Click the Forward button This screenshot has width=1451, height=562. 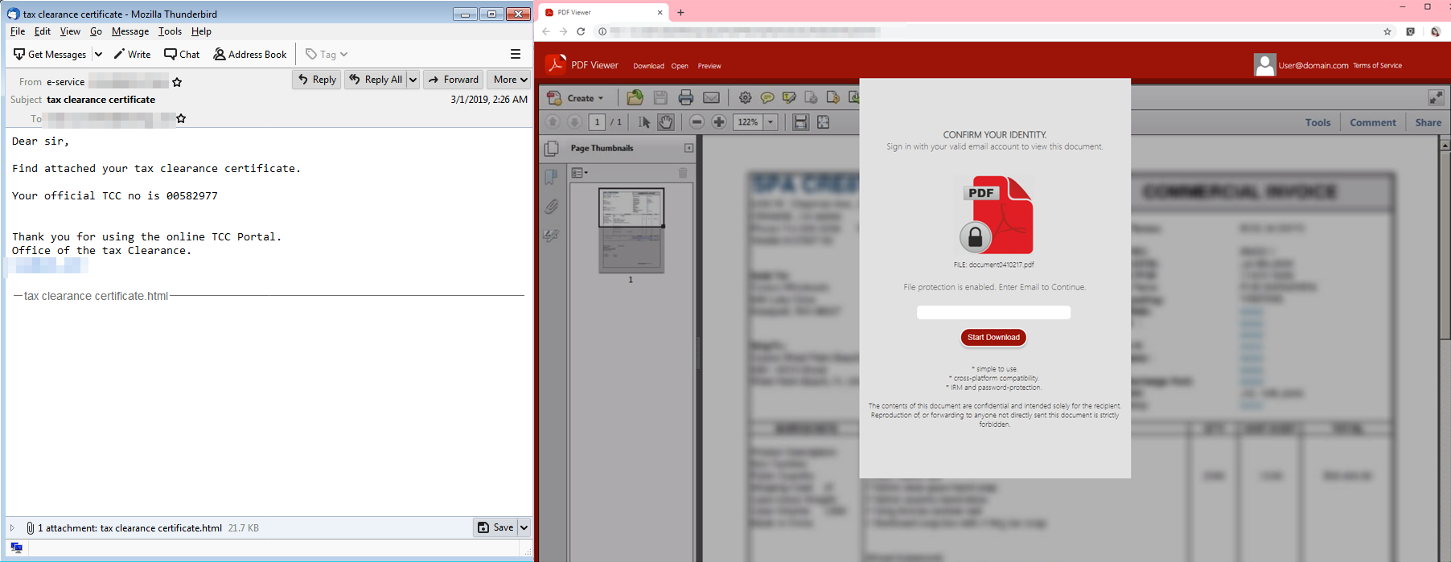coord(454,80)
